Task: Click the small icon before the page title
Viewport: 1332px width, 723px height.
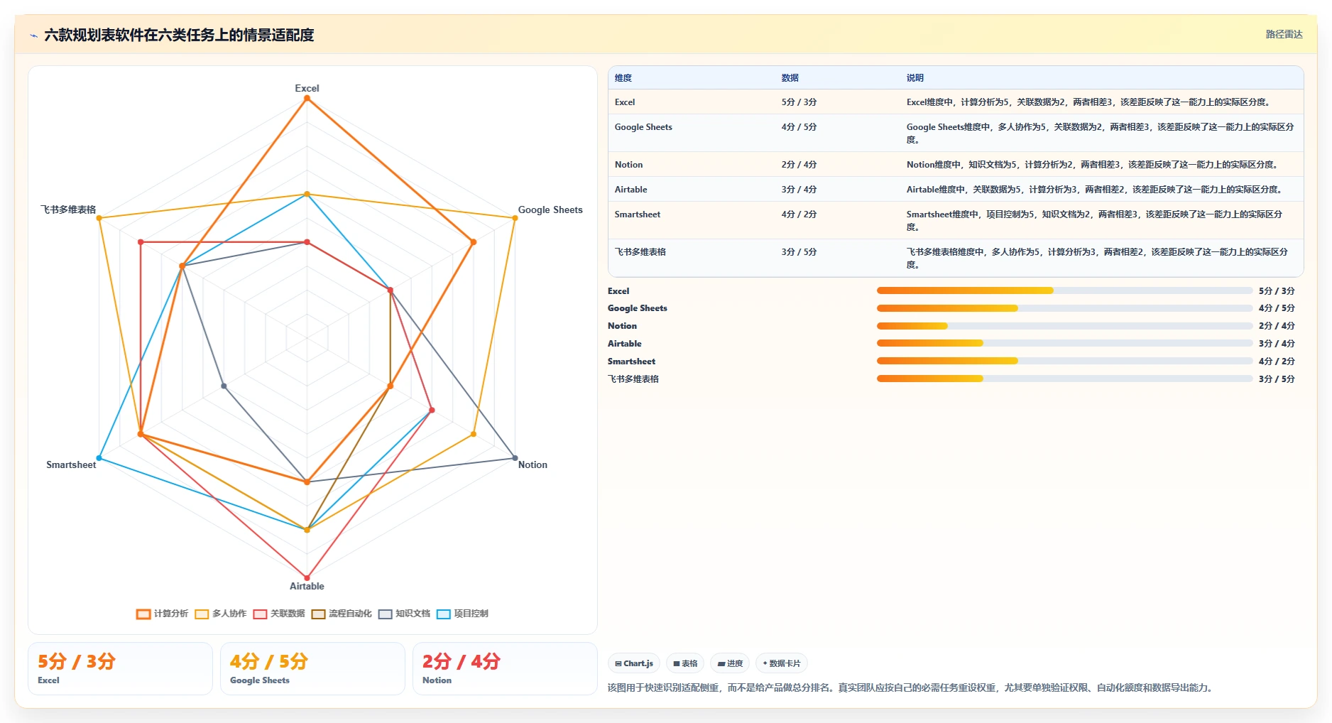Action: (x=33, y=36)
